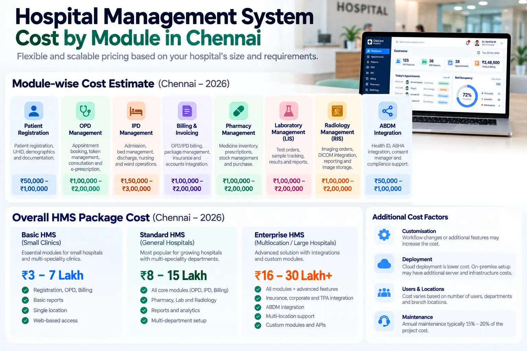Click the OPD Patients icon on laptop dashboard
This screenshot has width=527, height=351.
pyautogui.click(x=398, y=61)
